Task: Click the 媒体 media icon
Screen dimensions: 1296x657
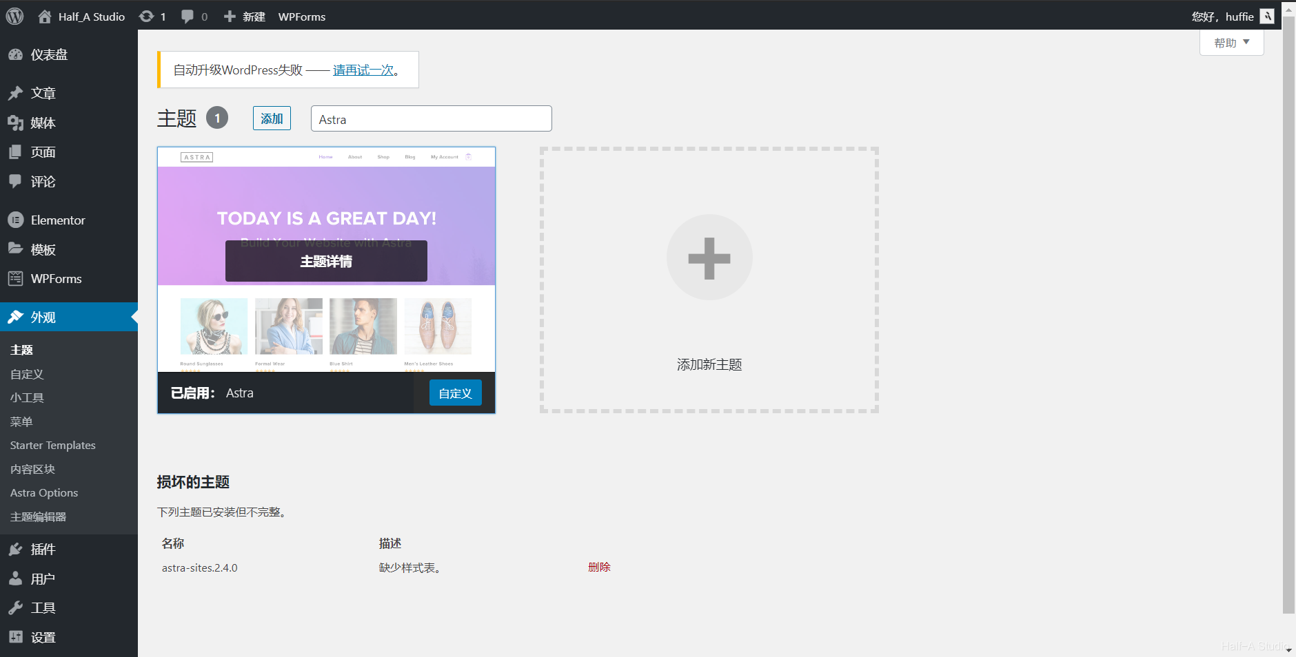Action: point(15,123)
